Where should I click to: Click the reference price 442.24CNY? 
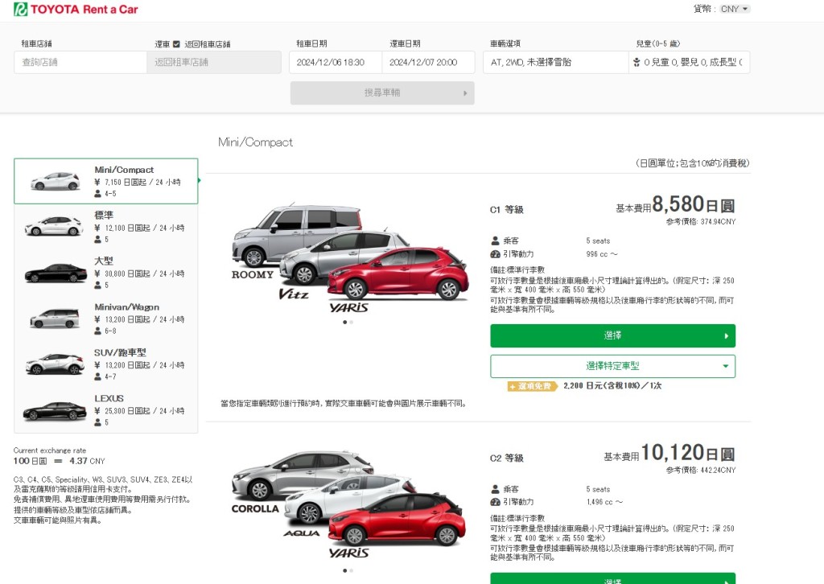701,470
